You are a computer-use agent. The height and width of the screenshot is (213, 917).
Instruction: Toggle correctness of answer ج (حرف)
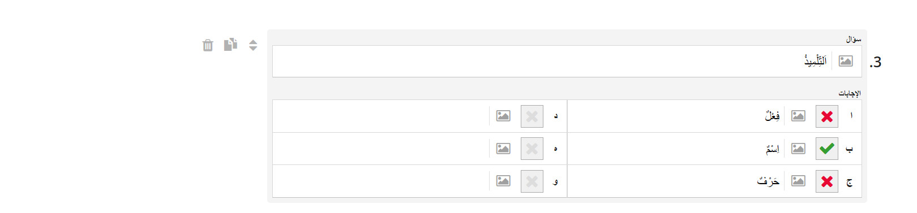click(x=827, y=181)
